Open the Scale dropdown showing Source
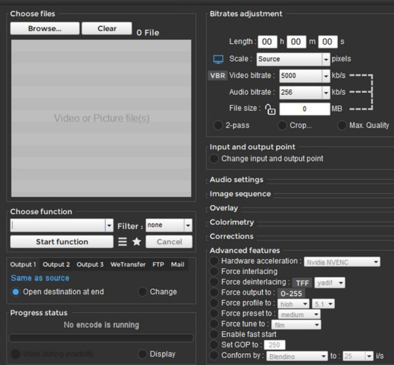Viewport: 394px width, 365px height. (x=293, y=59)
